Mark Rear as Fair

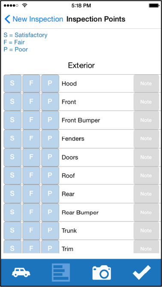(31, 194)
